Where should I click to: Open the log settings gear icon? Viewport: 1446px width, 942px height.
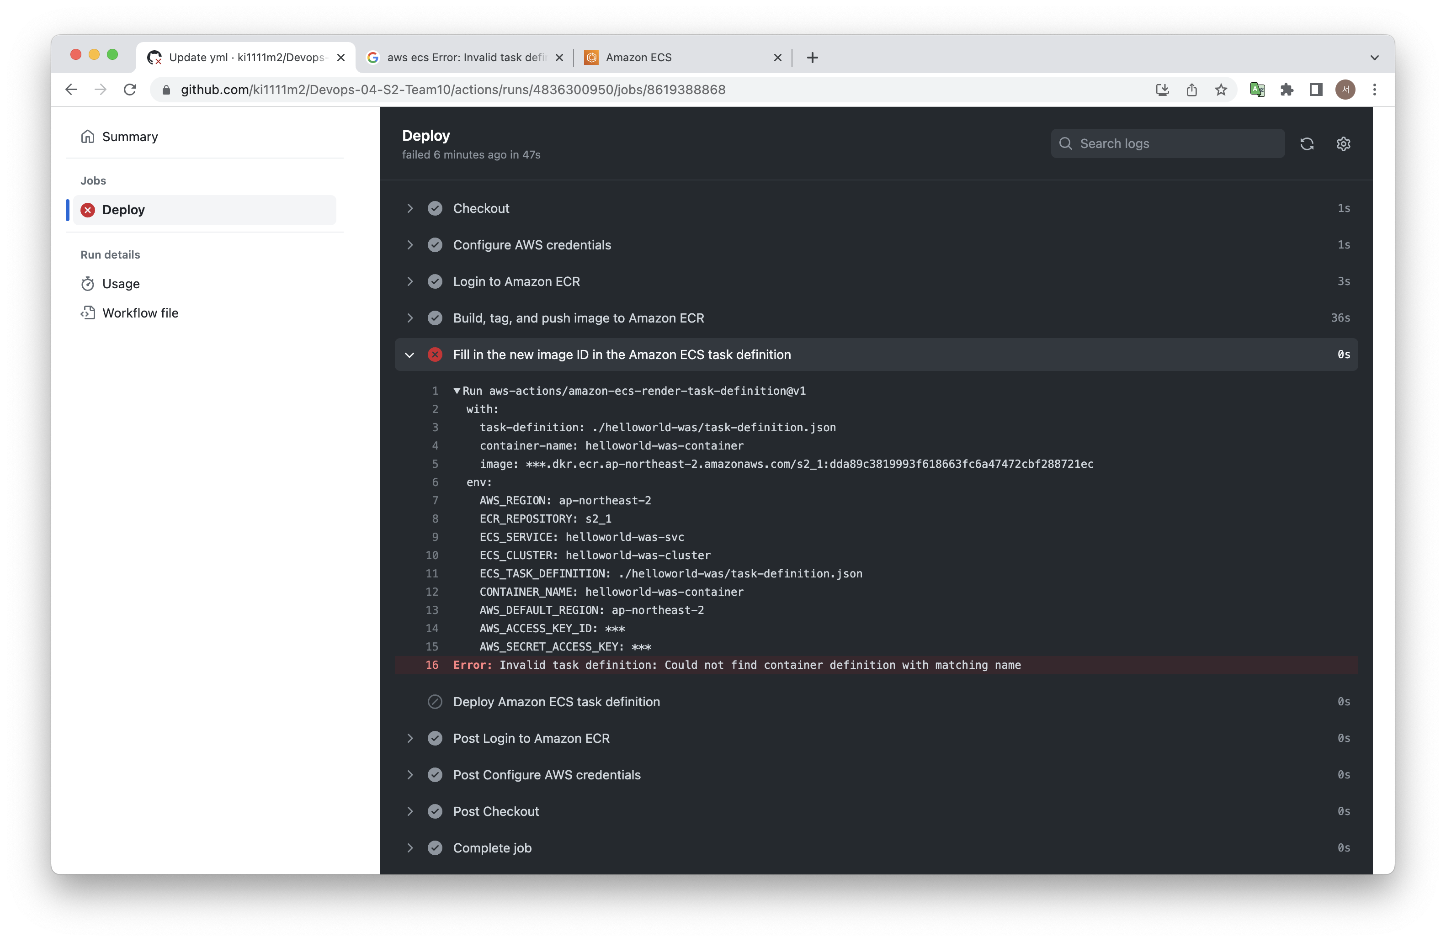[x=1343, y=144]
